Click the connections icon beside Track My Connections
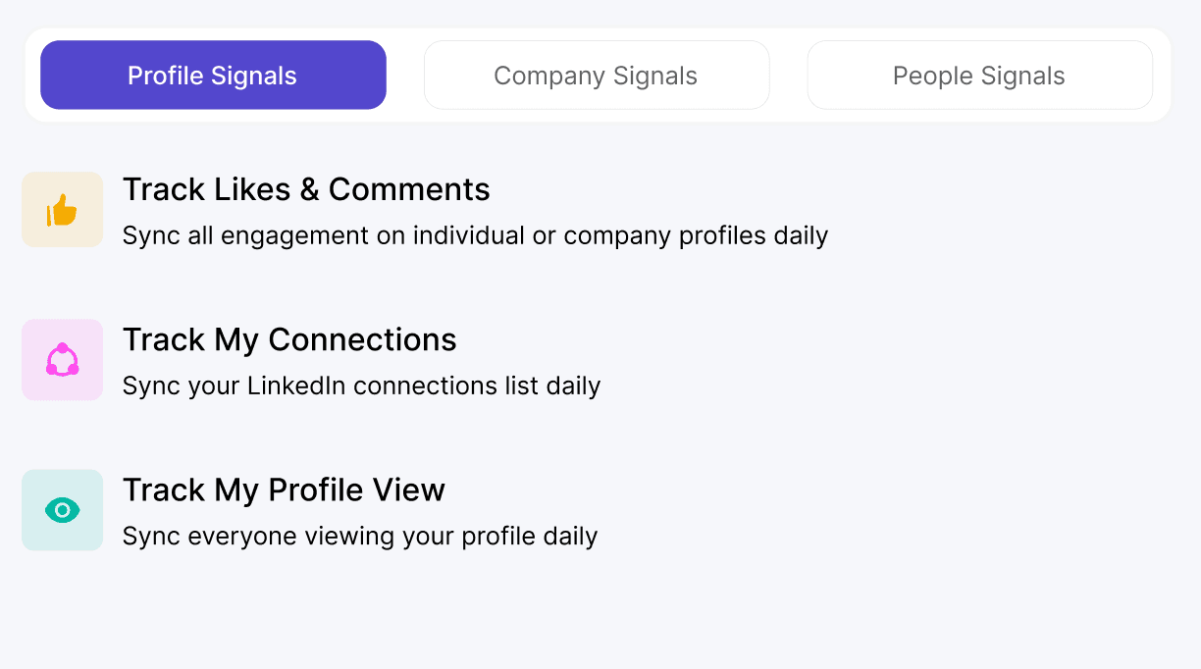This screenshot has height=669, width=1201. pyautogui.click(x=62, y=359)
